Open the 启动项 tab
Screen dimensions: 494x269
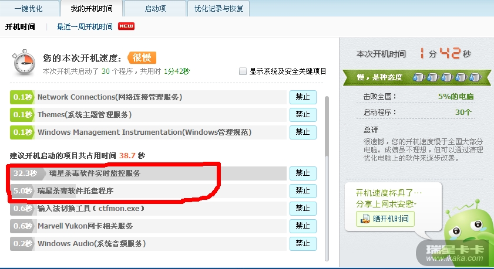coord(155,8)
